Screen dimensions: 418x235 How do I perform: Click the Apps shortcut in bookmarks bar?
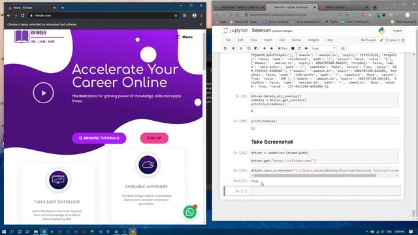tap(221, 22)
